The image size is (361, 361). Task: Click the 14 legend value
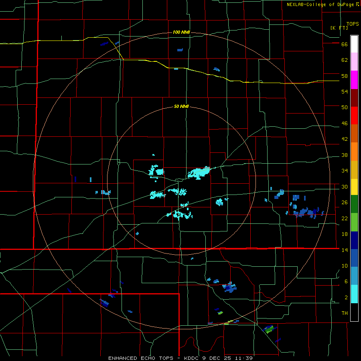point(345,250)
